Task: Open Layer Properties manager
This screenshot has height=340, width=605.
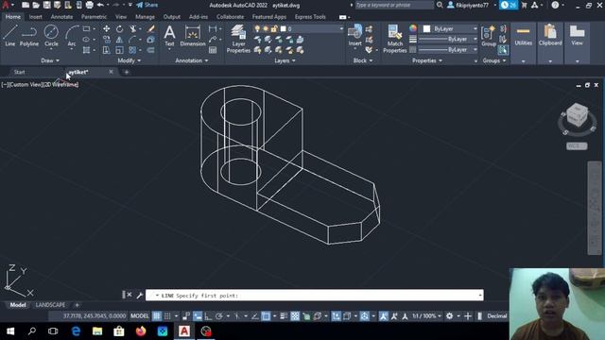Action: (238, 39)
